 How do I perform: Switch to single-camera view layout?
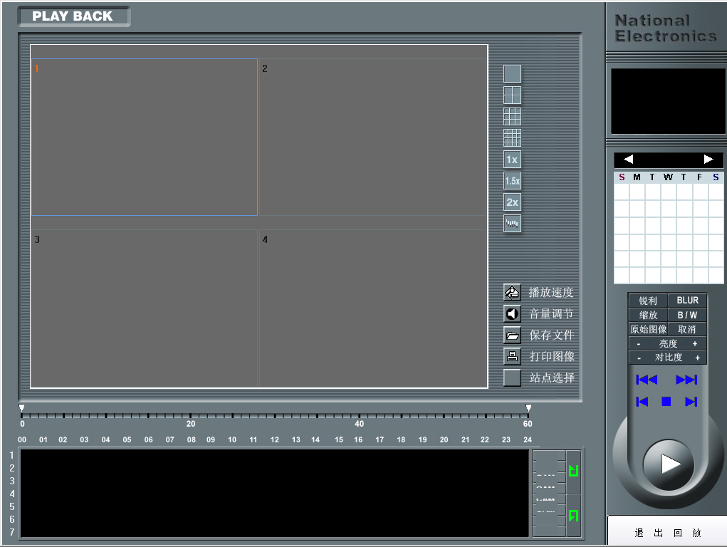point(512,74)
